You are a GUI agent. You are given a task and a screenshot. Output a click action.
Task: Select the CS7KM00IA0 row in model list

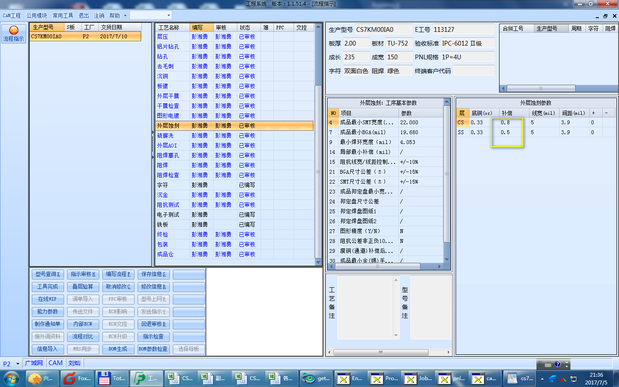click(x=86, y=37)
